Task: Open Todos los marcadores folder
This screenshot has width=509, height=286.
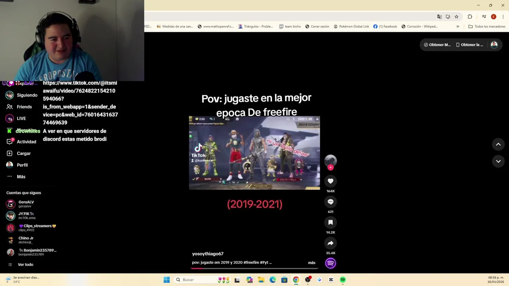Action: point(487,27)
